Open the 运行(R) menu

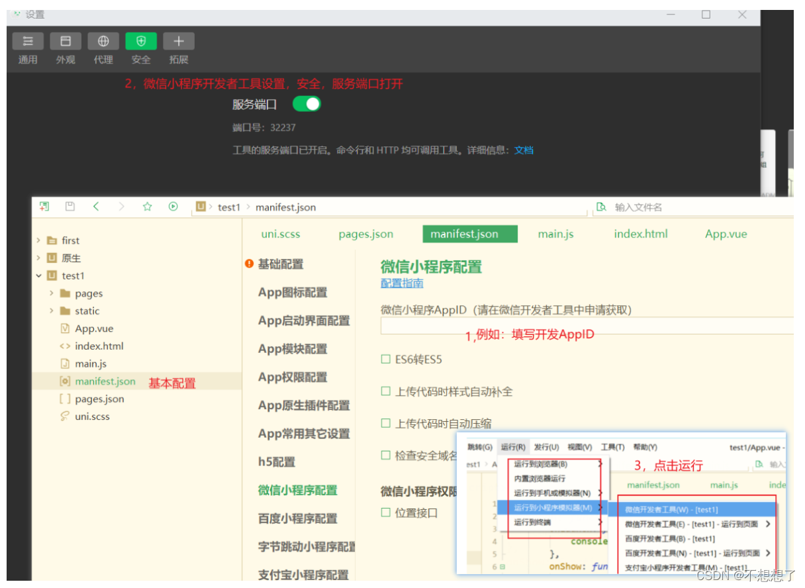(513, 448)
